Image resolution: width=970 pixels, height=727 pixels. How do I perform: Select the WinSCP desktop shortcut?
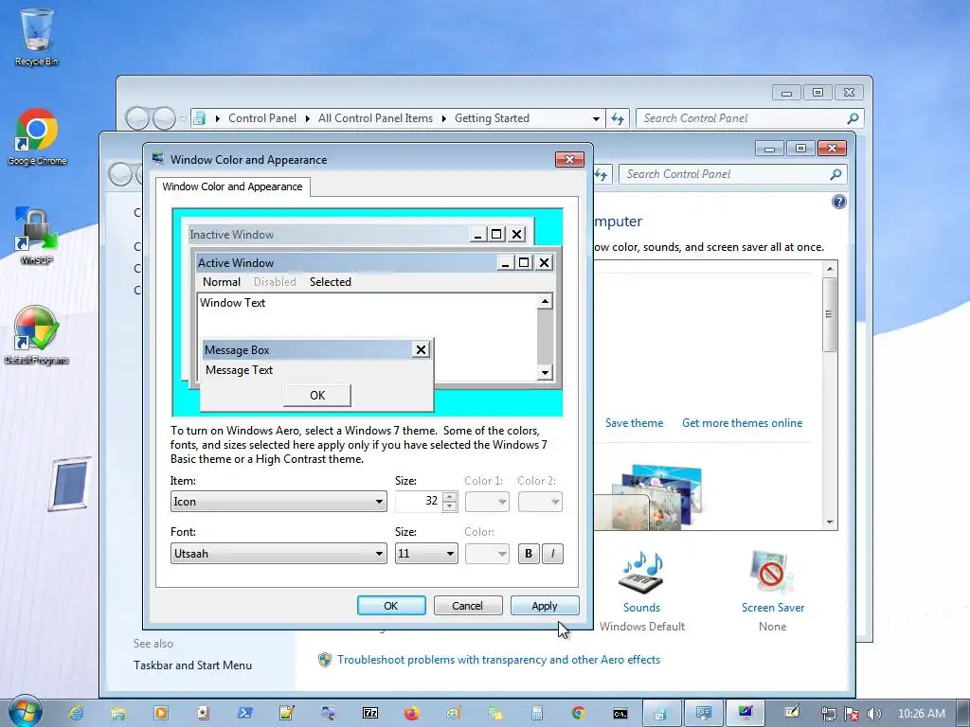pos(36,237)
